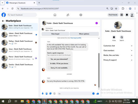Open the profile circle icon in top navigation
Screen dimensions: 138x104
pyautogui.click(x=81, y=15)
